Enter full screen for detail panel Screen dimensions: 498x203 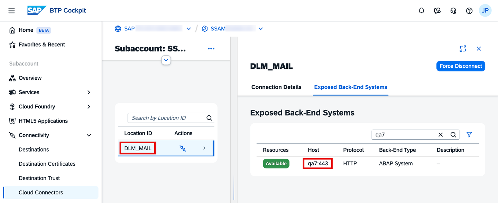click(x=463, y=49)
